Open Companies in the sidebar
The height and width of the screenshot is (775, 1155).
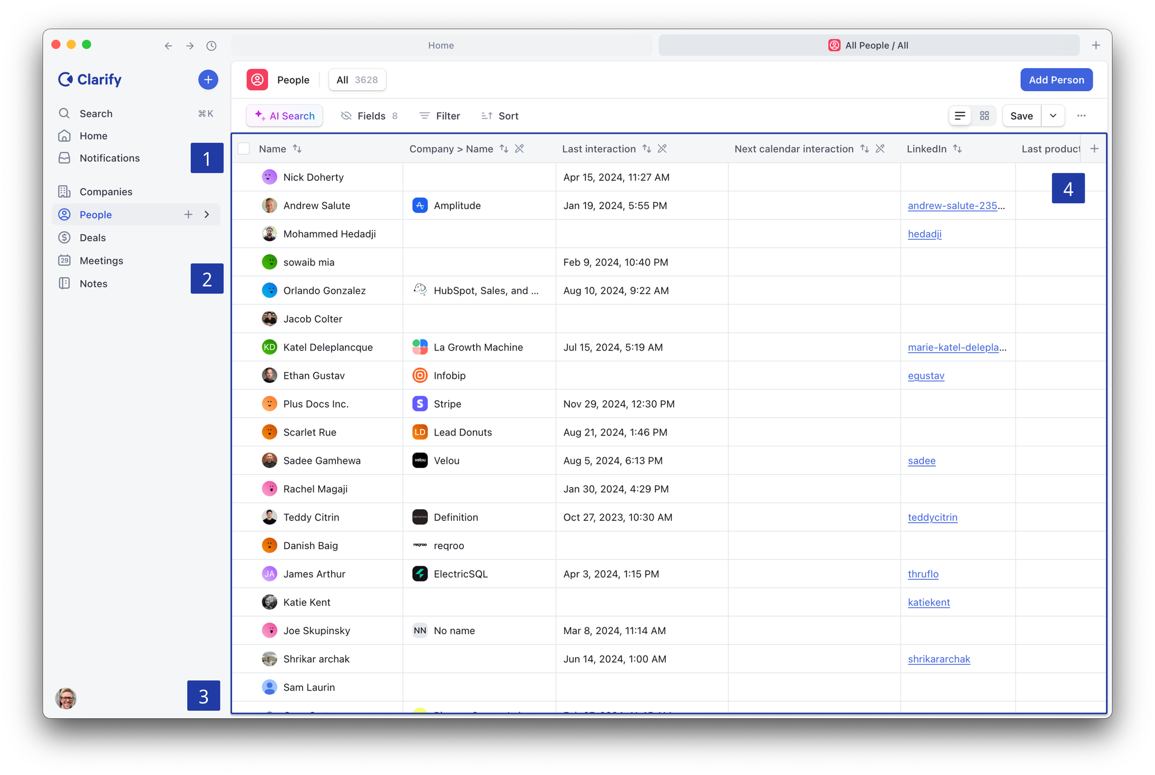(x=106, y=192)
